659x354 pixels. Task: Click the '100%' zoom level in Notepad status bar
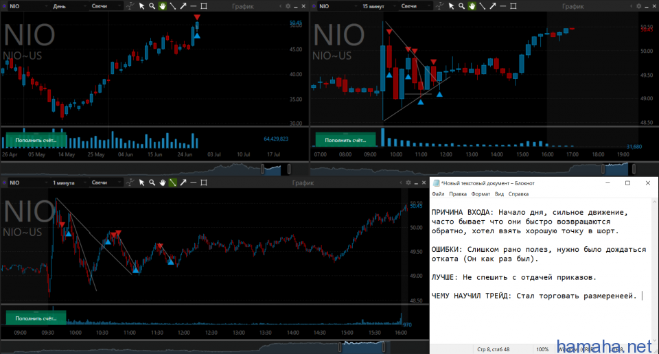click(542, 349)
